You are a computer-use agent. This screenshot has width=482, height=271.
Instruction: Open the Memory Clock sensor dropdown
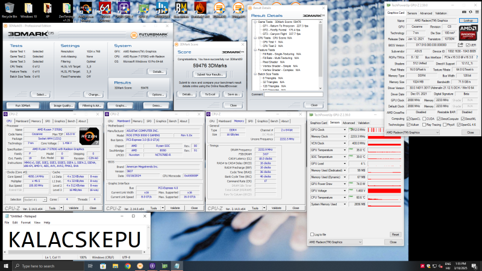click(345, 137)
